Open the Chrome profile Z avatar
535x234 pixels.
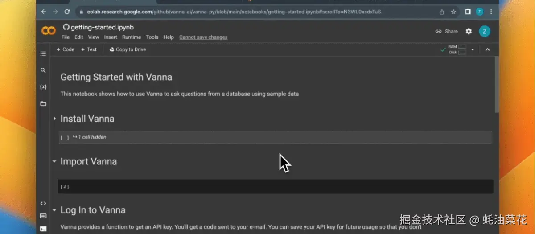click(479, 12)
